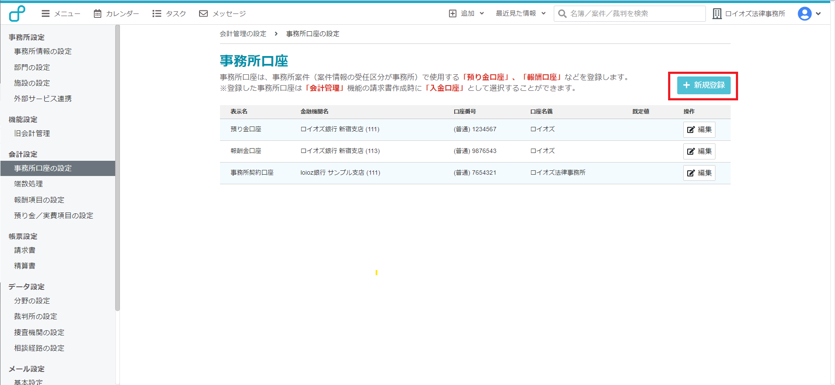Click ロイオズ銀行 新宿支店 (113) cell

tap(340, 151)
